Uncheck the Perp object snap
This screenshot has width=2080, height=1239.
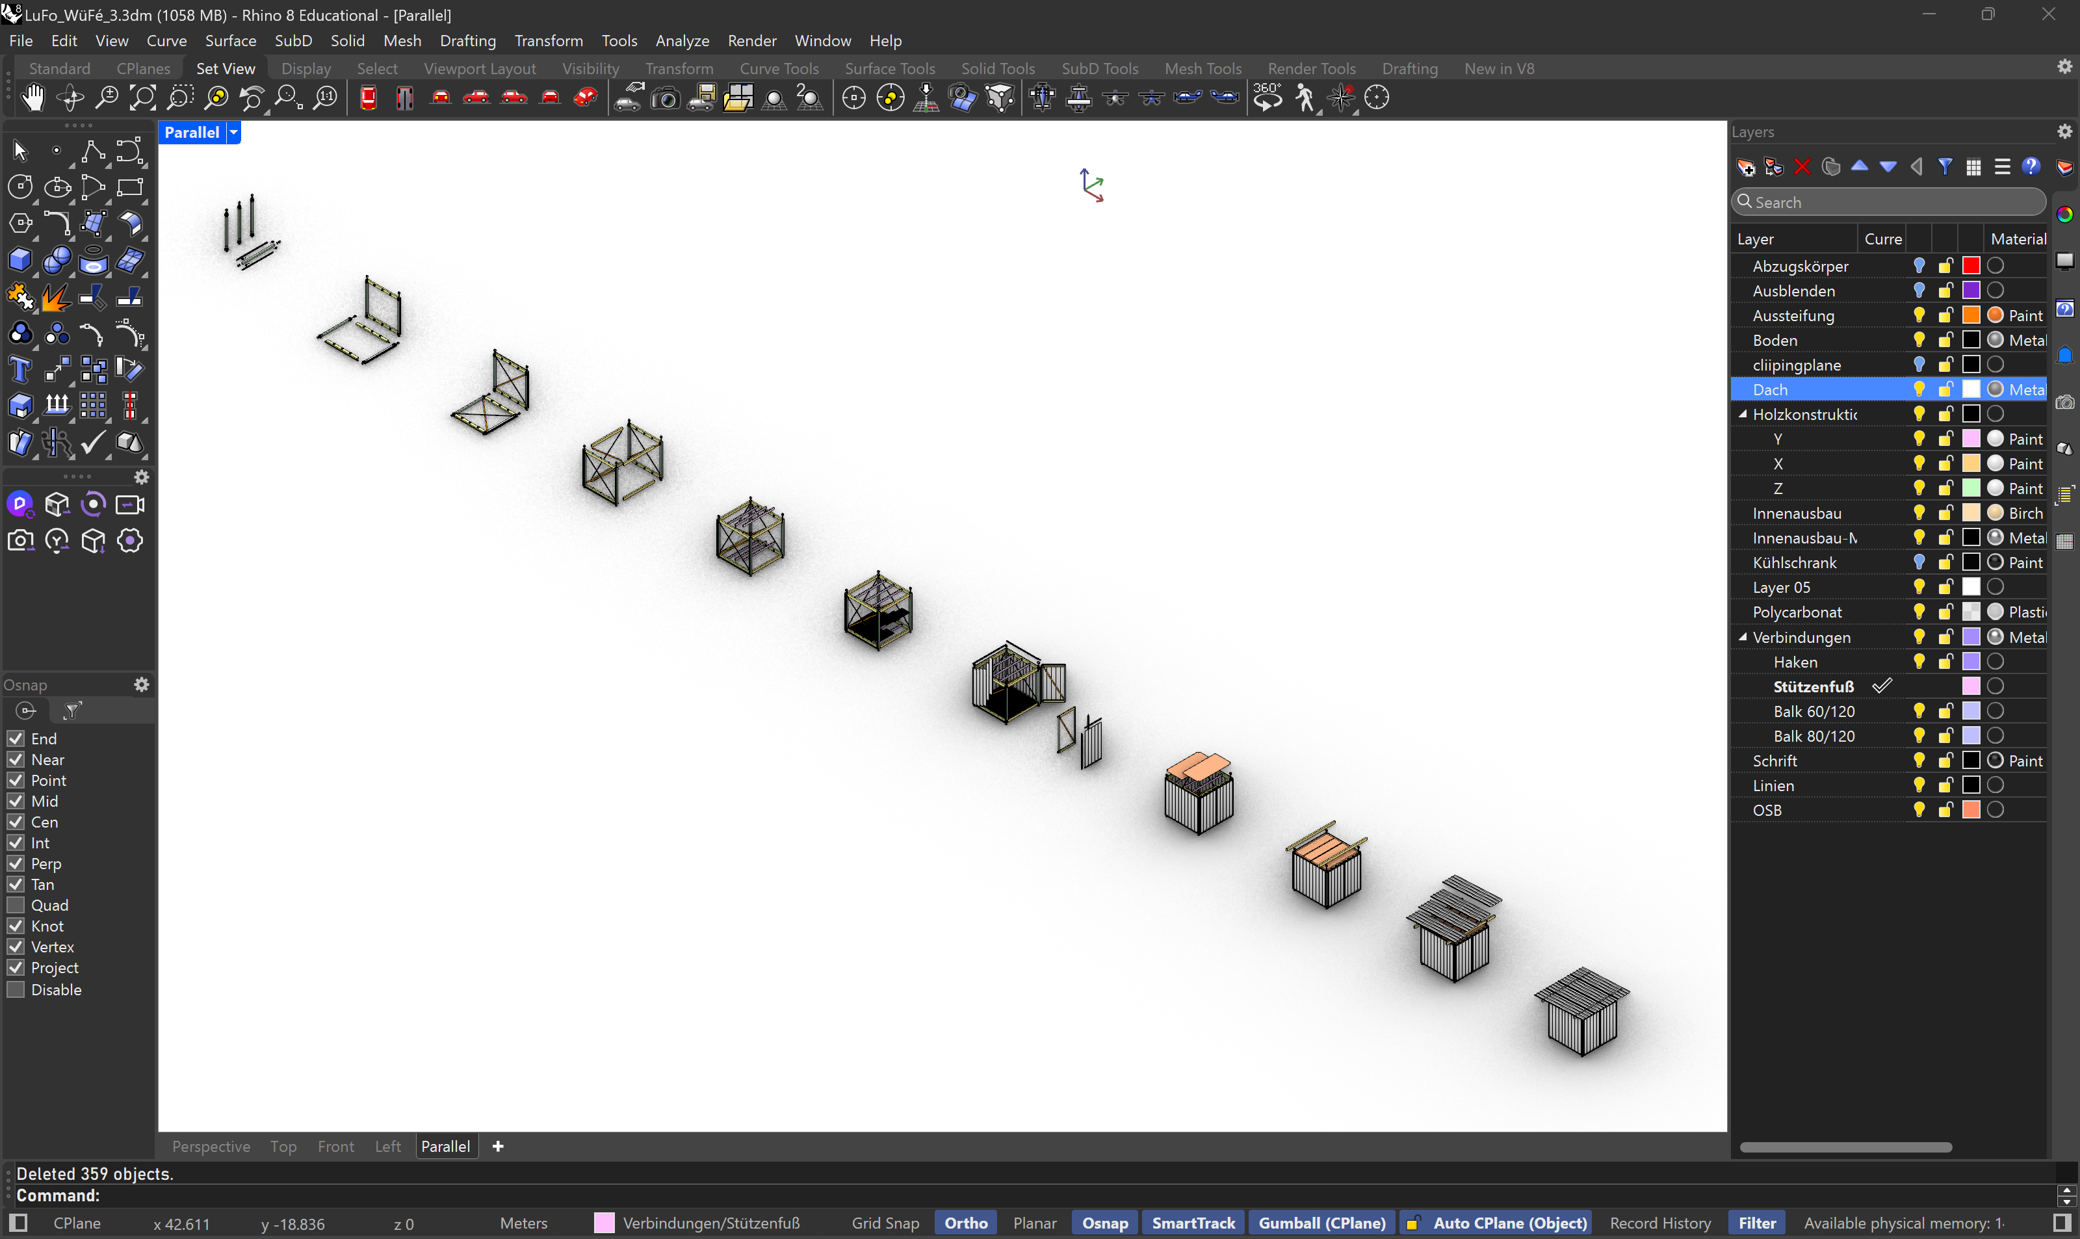click(x=16, y=863)
